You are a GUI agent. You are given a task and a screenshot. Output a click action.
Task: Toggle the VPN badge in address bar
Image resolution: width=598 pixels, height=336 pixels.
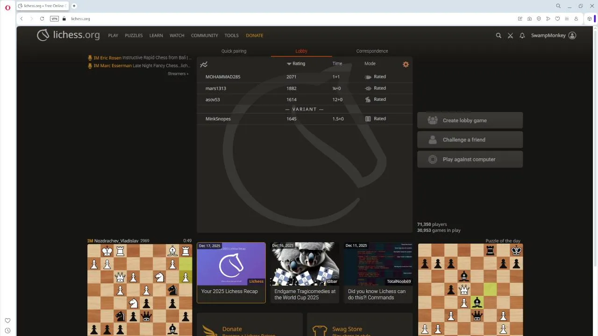point(54,19)
